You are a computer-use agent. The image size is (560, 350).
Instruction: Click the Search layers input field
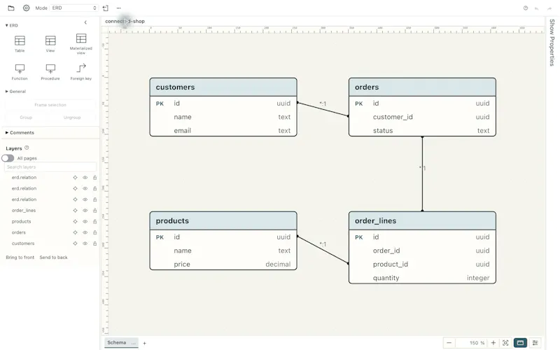click(50, 167)
